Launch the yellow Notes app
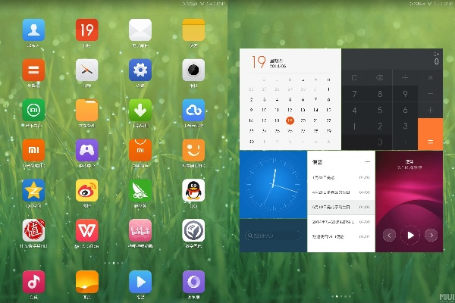Viewport: 455px width, 303px height. click(x=193, y=30)
